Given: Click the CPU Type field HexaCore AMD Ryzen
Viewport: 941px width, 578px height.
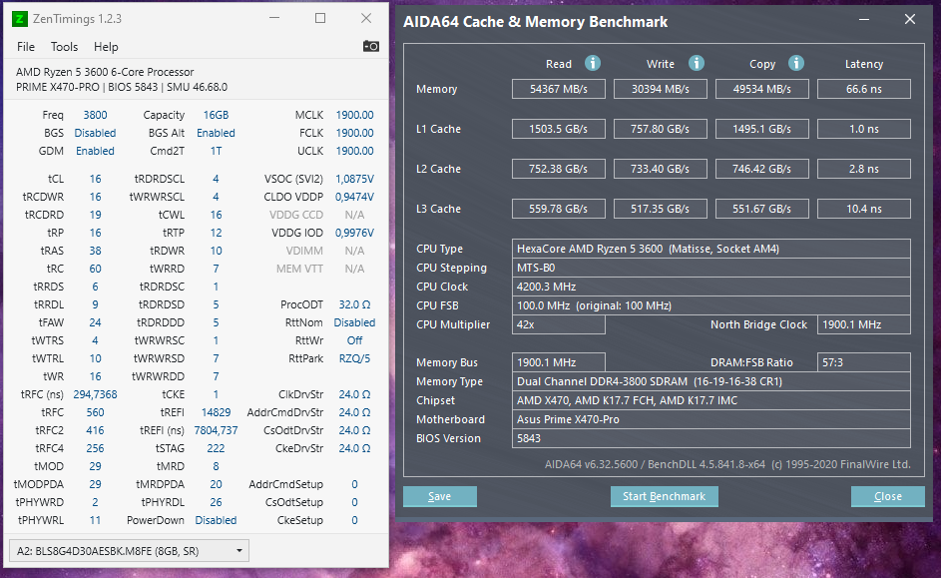Looking at the screenshot, I should [x=711, y=249].
